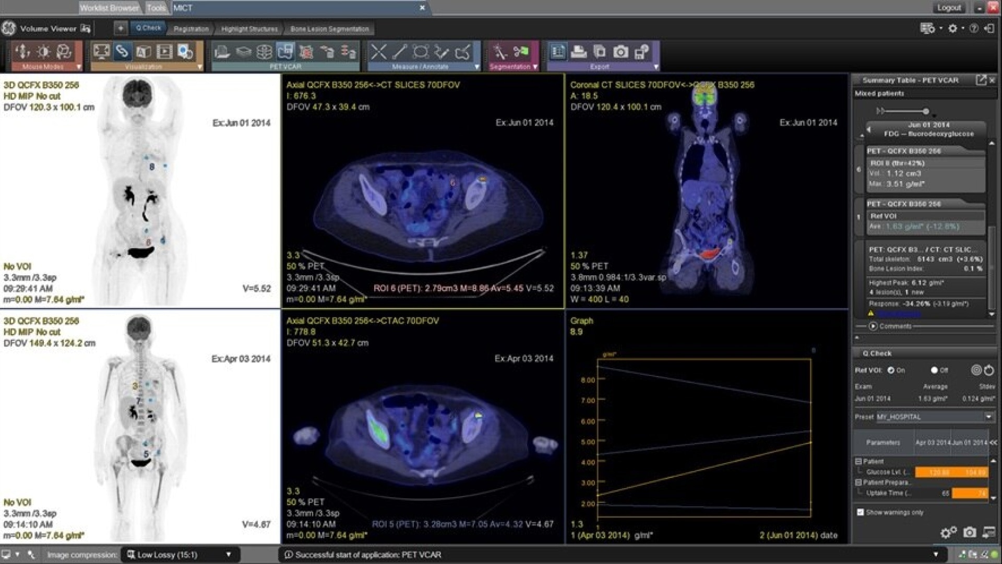Toggle Show warnings only checkbox
Image resolution: width=1002 pixels, height=564 pixels.
click(x=861, y=512)
